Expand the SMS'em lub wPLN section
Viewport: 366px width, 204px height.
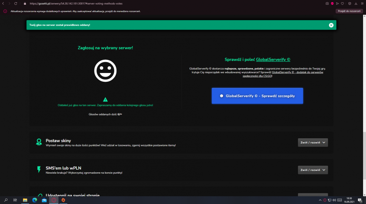coord(313,170)
